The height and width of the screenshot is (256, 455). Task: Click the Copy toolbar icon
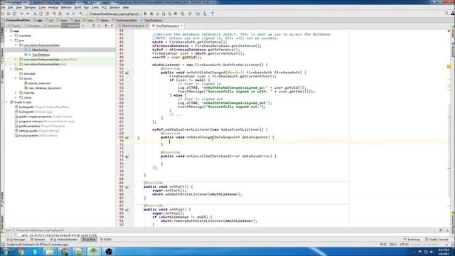click(x=41, y=14)
